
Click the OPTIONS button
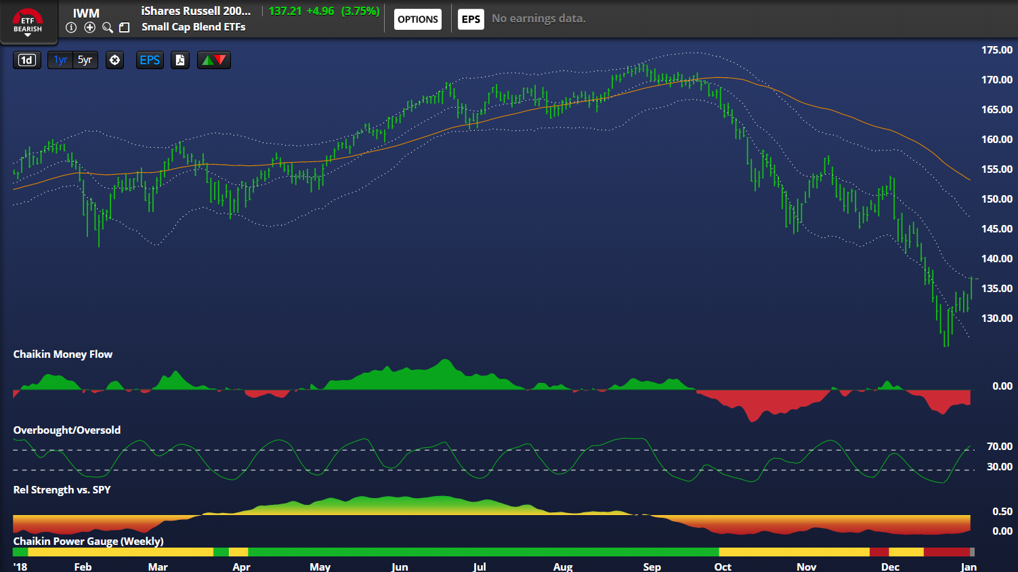point(418,19)
